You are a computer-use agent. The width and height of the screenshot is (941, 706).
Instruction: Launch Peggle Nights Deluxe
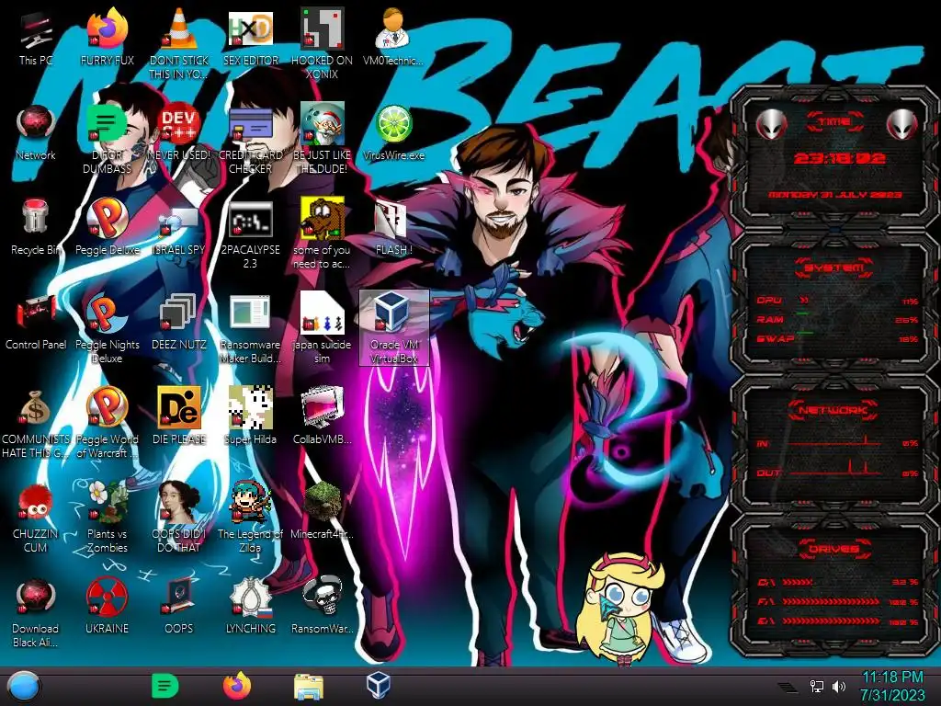pyautogui.click(x=108, y=328)
